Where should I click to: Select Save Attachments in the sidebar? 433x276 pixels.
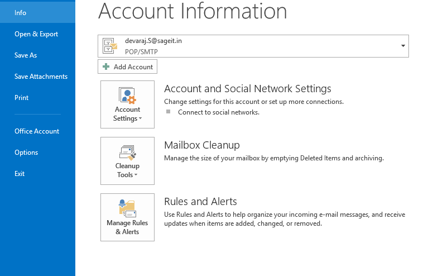click(41, 77)
